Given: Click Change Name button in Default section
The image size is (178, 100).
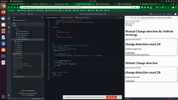Looking at the screenshot, I should coord(130,81).
